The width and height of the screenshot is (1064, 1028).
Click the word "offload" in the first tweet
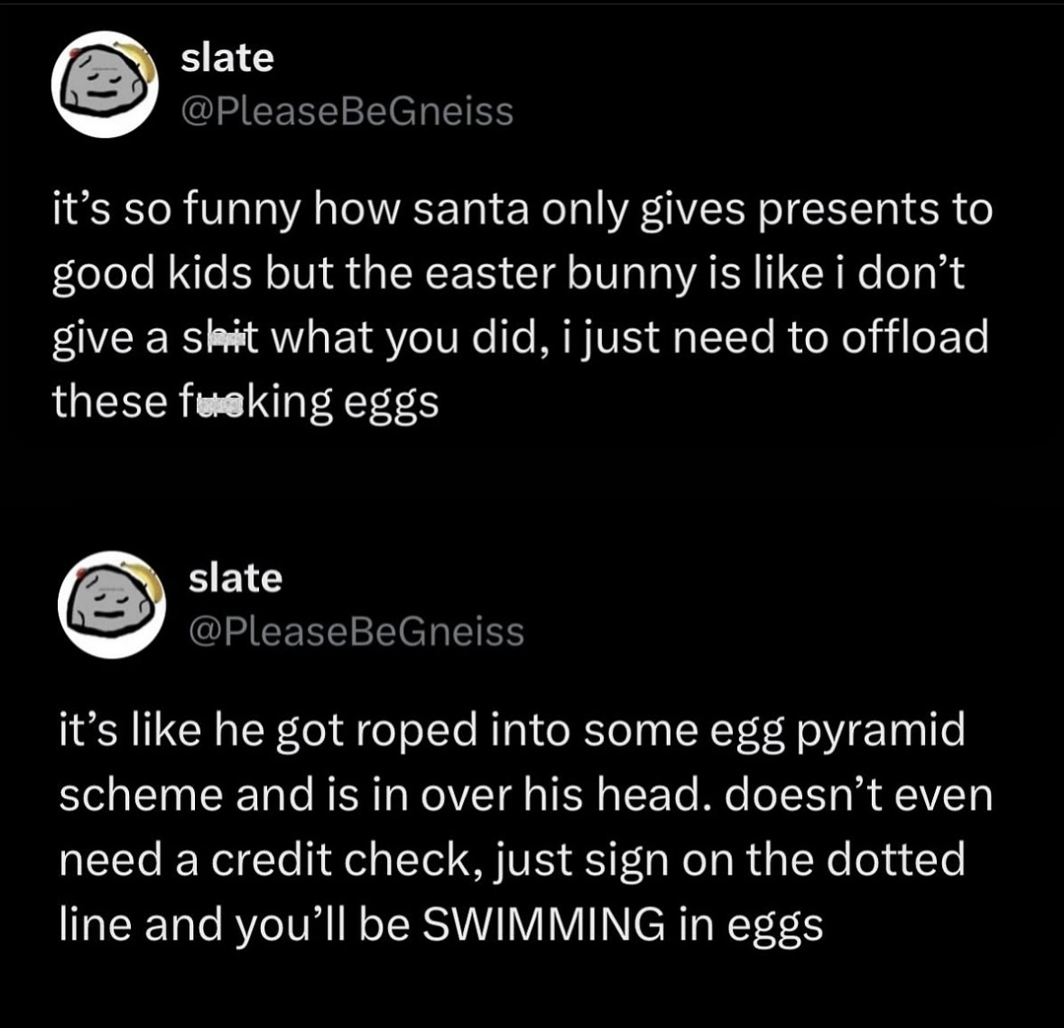click(x=915, y=337)
